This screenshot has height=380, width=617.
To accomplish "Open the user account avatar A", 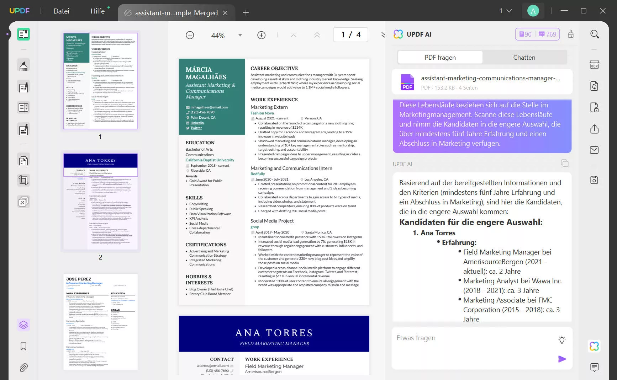I will [533, 11].
